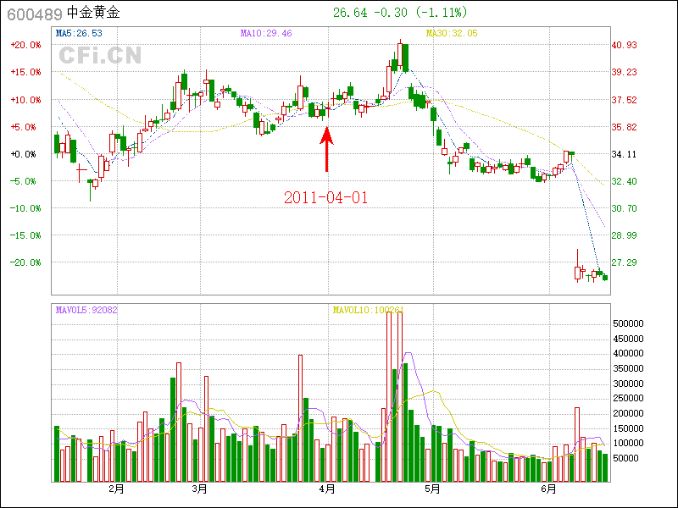Click the -20.0% percentage axis label
678x508 pixels.
[x=25, y=262]
